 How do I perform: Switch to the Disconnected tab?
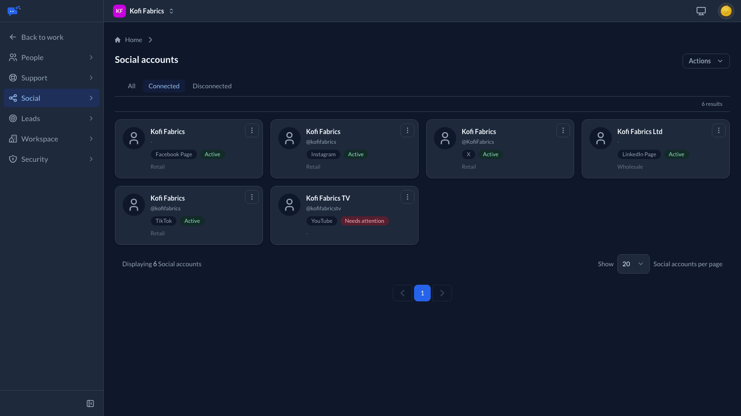(212, 86)
